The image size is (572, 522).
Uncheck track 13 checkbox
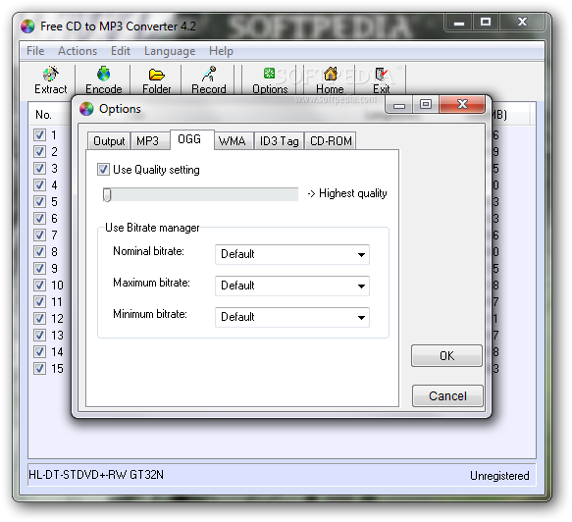click(x=39, y=335)
